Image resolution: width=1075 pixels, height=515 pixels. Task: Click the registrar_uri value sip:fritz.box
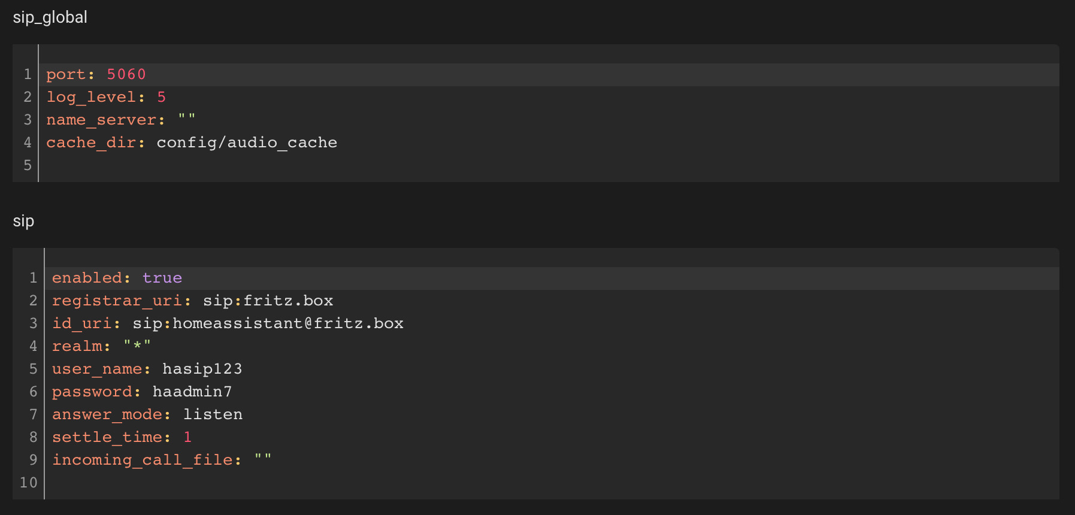click(268, 301)
